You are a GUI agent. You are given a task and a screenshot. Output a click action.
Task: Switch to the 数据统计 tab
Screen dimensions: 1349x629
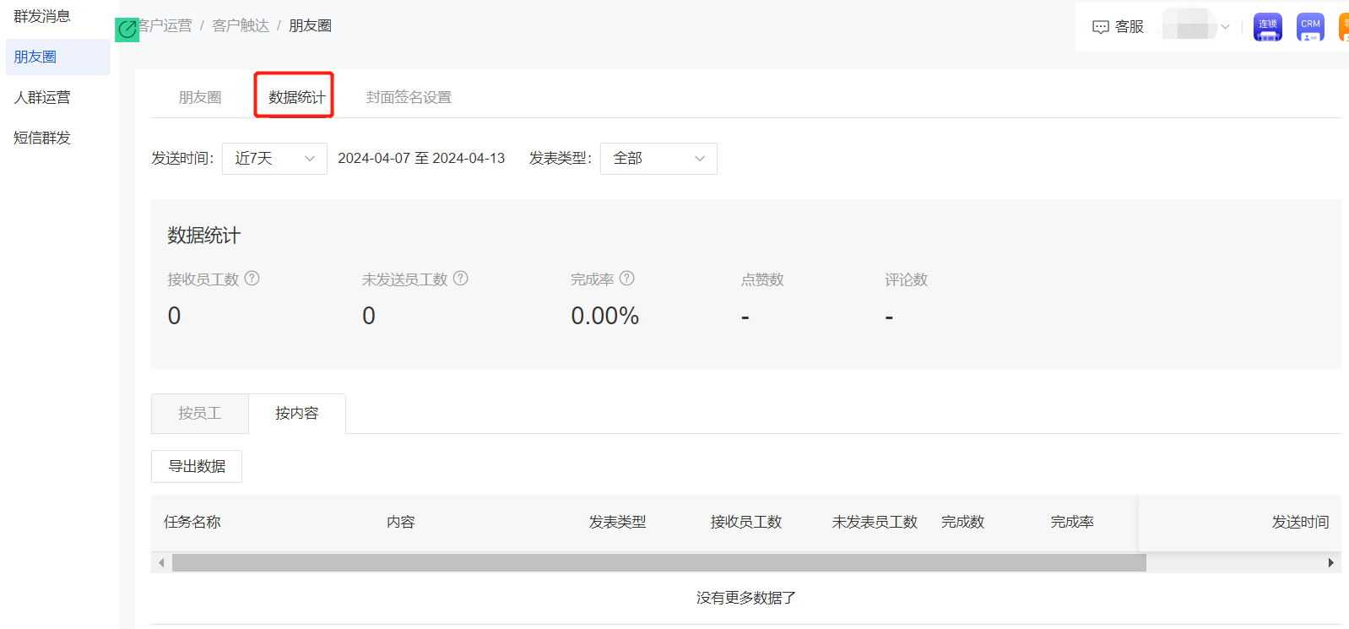(296, 97)
